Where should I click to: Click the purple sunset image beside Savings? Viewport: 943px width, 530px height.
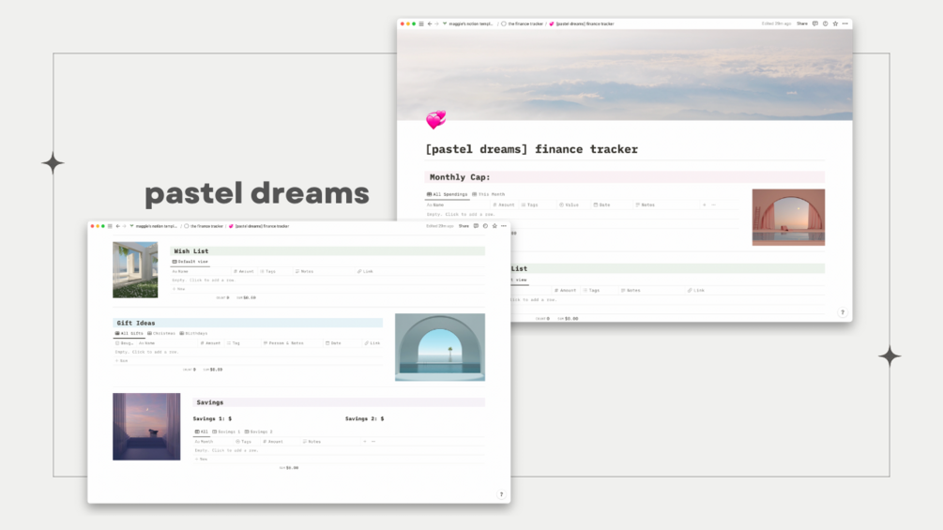point(146,427)
